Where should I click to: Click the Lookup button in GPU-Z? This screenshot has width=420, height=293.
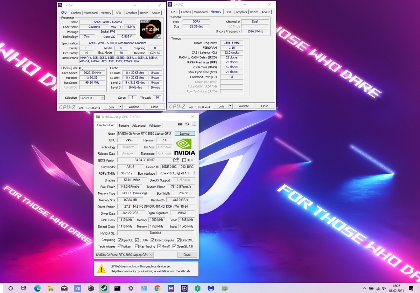click(x=185, y=134)
